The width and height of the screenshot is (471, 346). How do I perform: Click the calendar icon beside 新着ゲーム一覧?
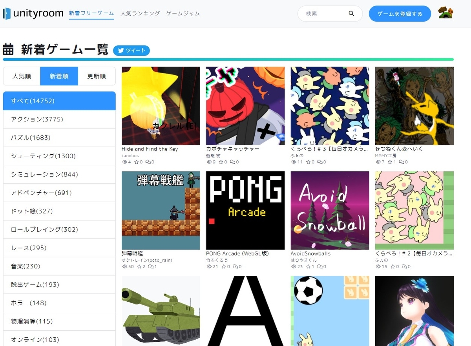(9, 50)
